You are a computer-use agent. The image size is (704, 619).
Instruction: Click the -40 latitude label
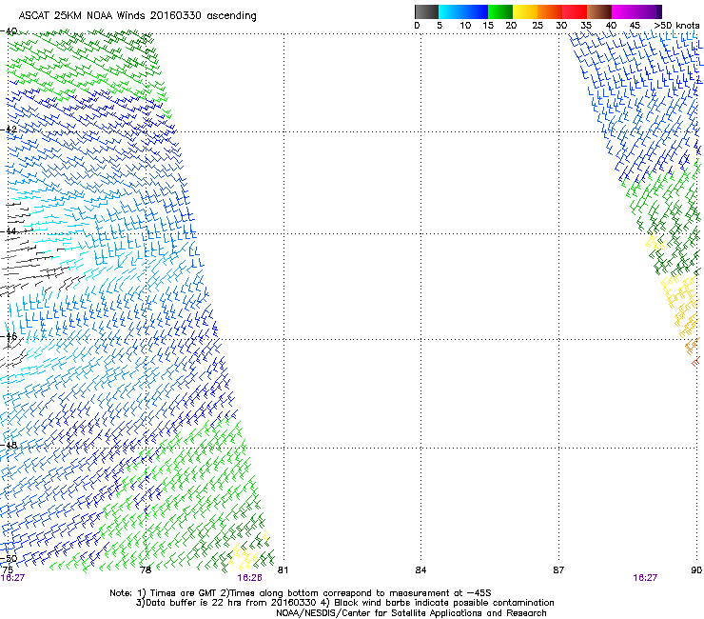(9, 31)
